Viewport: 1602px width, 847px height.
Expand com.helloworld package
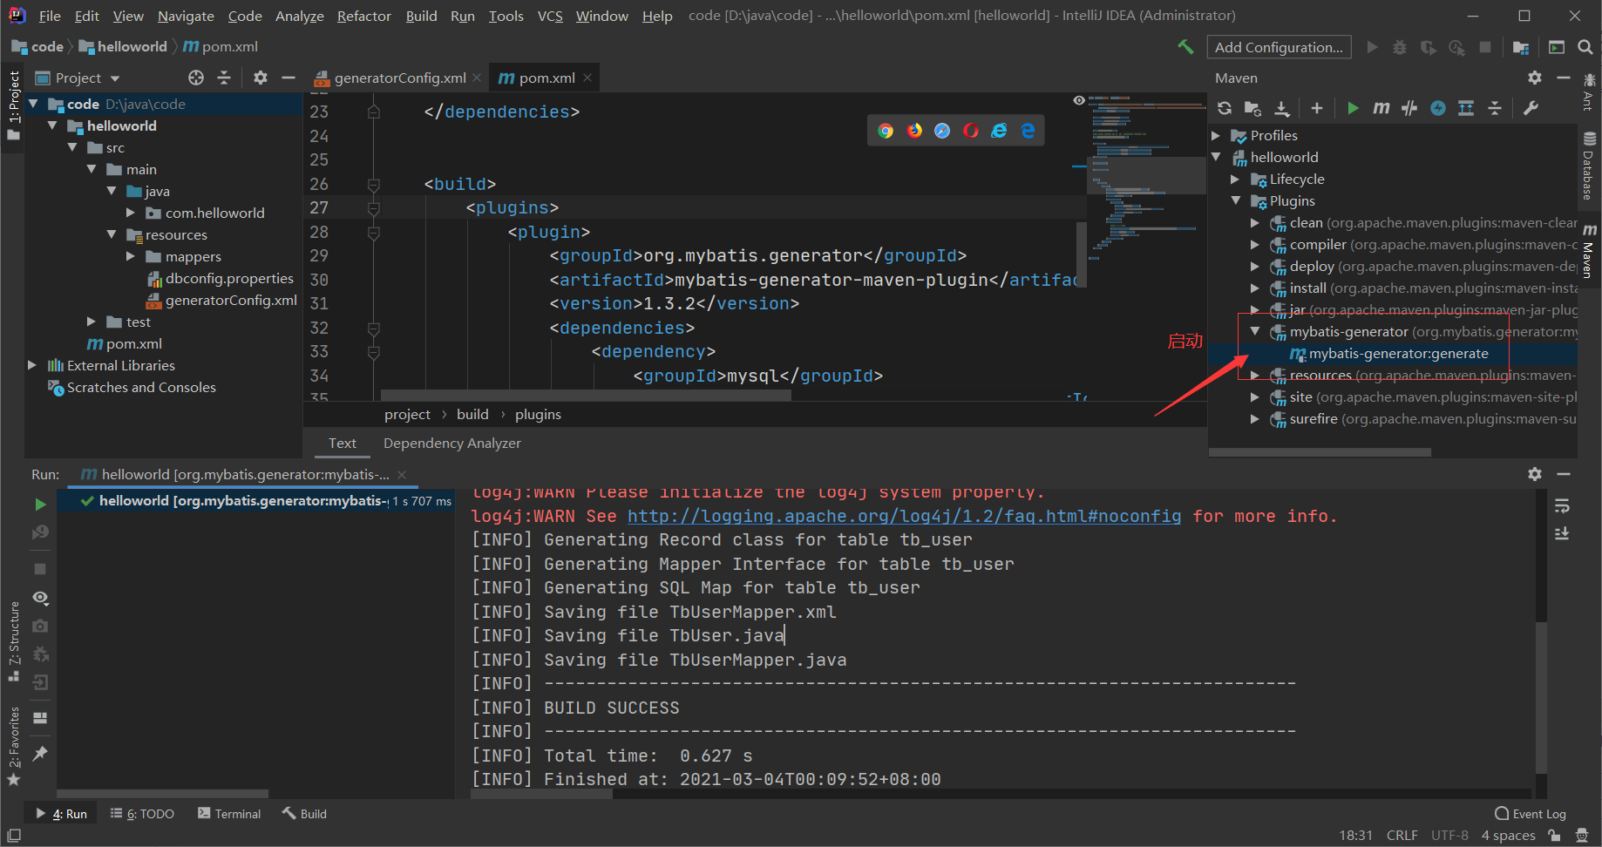[x=131, y=213]
